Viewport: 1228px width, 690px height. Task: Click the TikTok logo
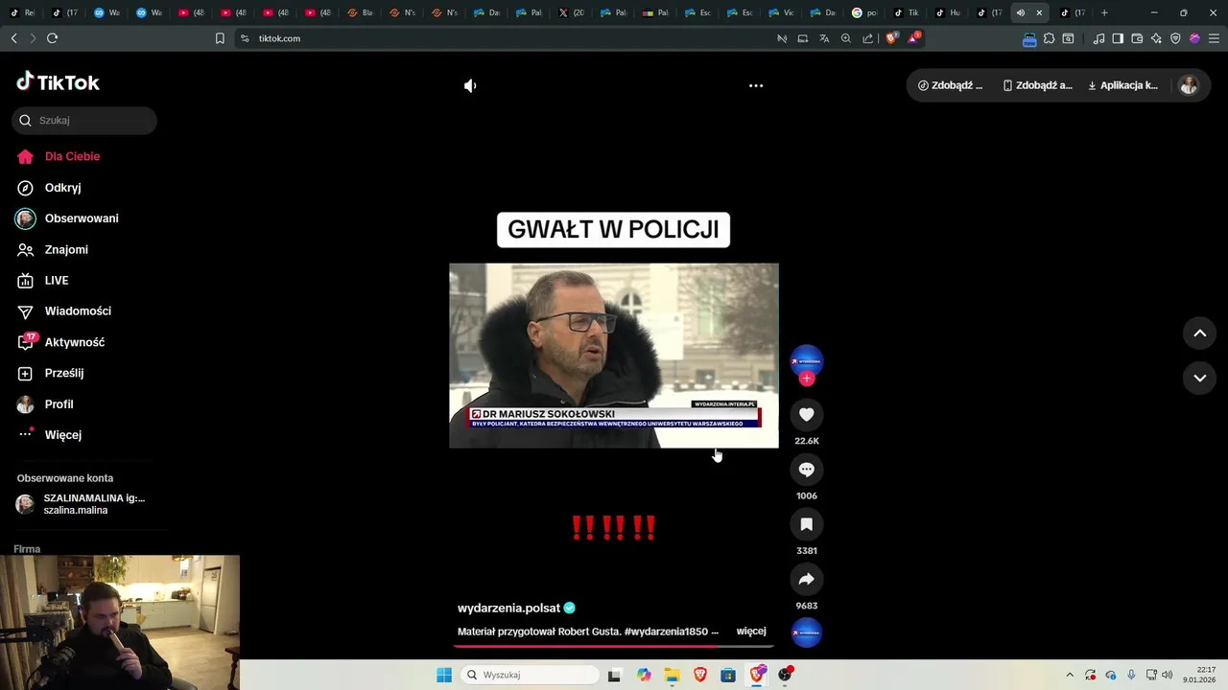[59, 82]
